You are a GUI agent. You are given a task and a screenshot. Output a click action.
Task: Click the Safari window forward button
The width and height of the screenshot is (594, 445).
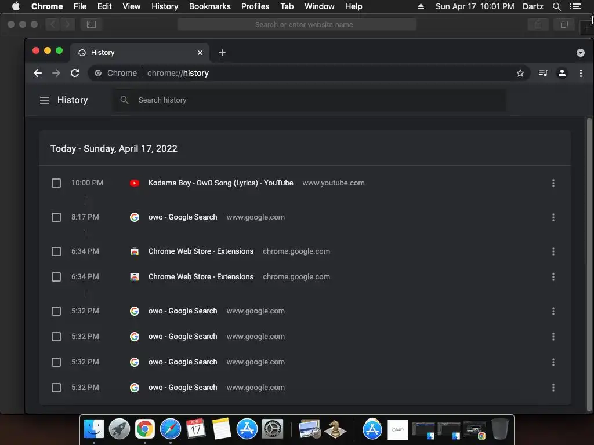coord(67,24)
